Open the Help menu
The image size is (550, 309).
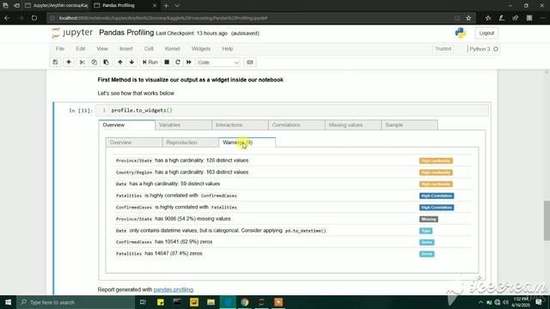[227, 49]
